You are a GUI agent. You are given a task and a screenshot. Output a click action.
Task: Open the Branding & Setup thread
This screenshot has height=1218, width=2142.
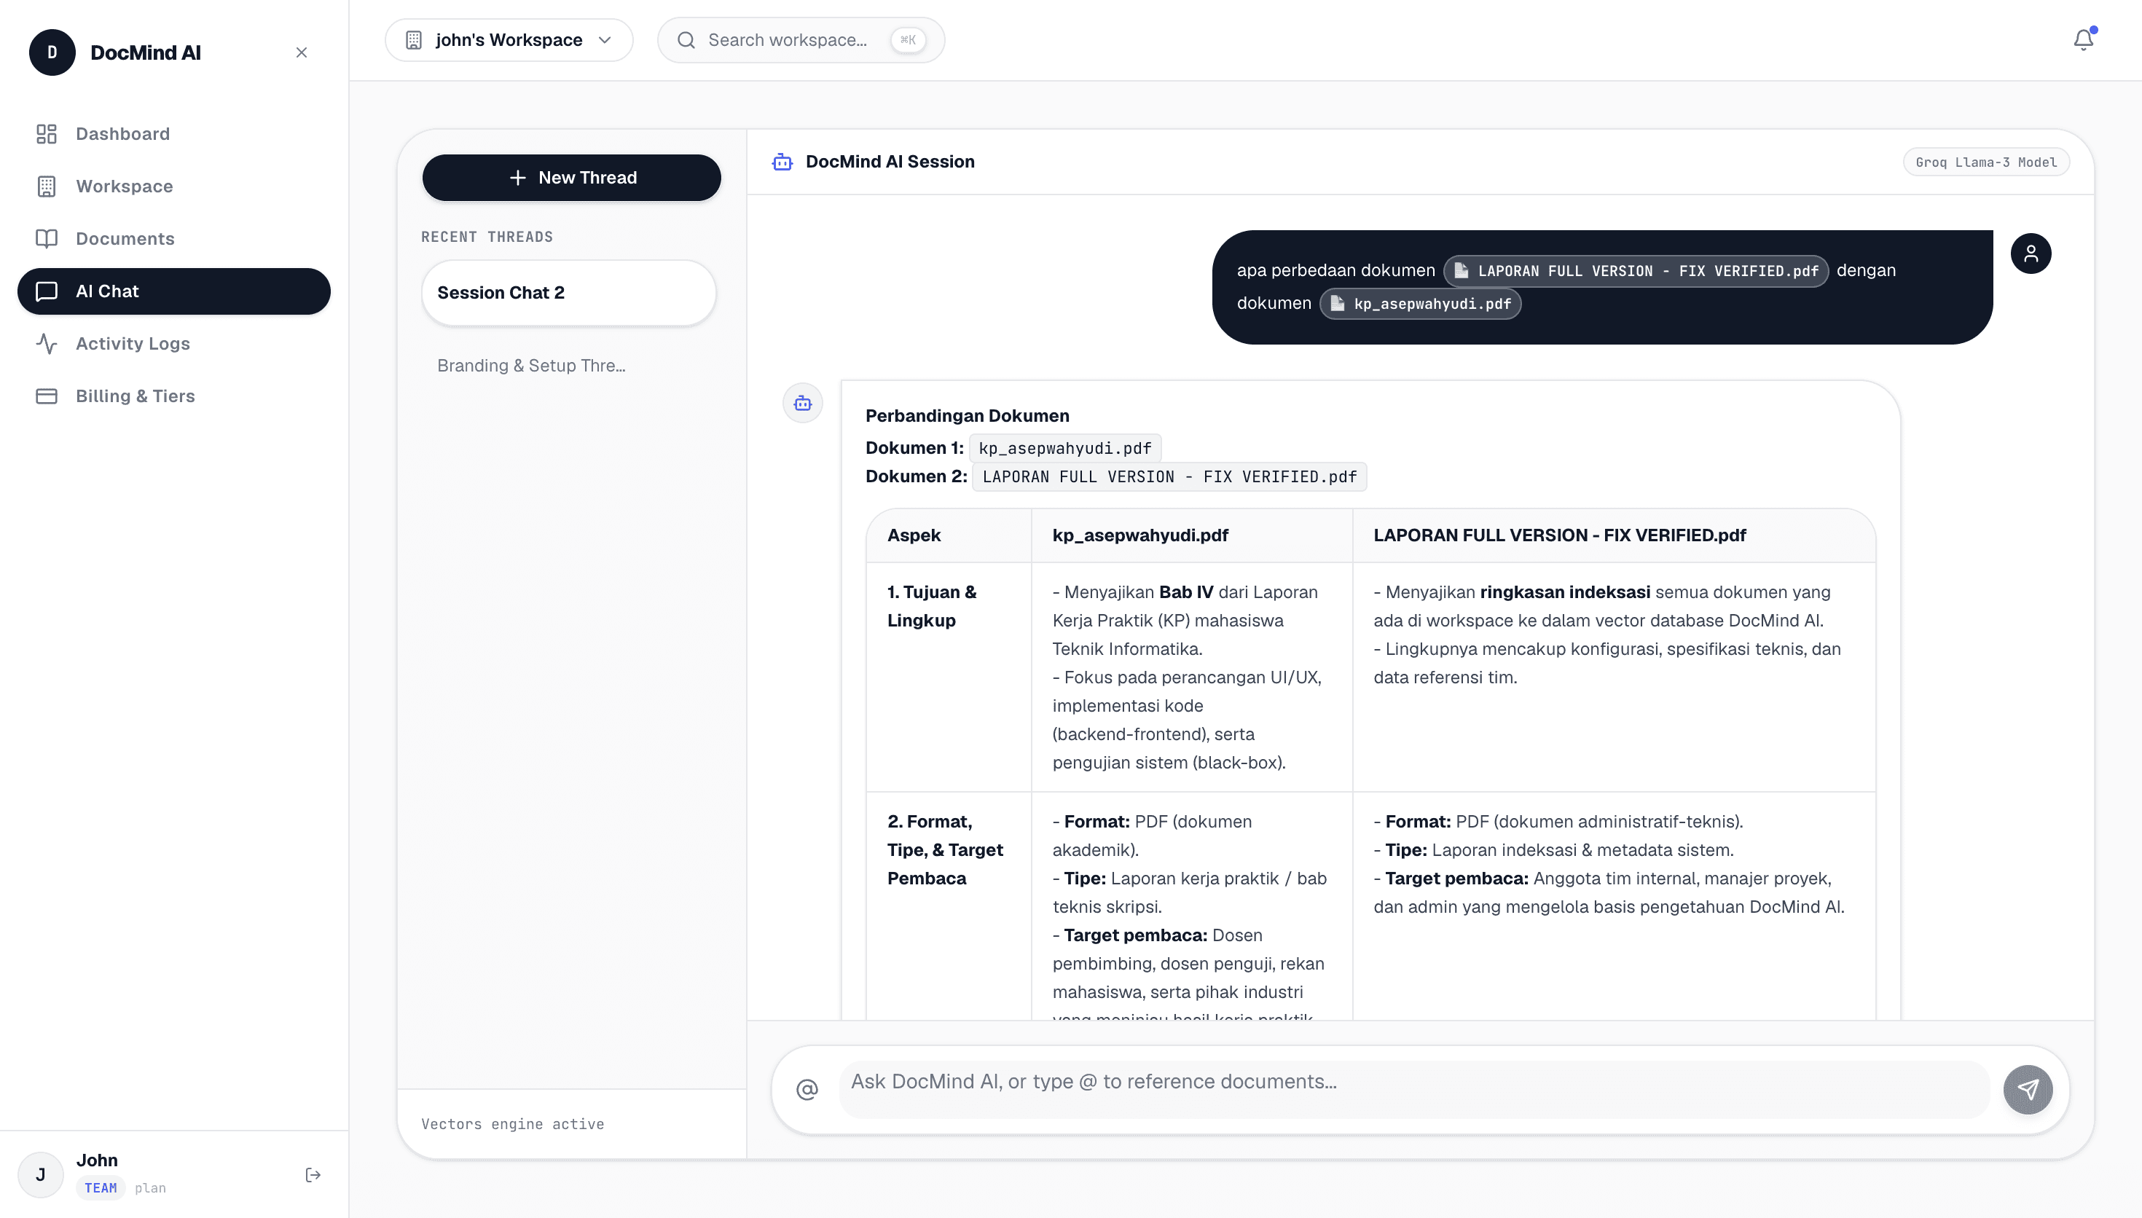point(569,366)
